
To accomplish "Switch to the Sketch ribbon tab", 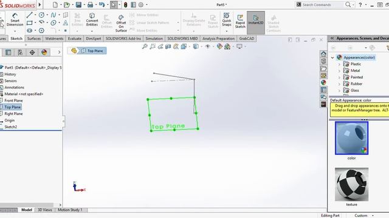I will pyautogui.click(x=16, y=39).
